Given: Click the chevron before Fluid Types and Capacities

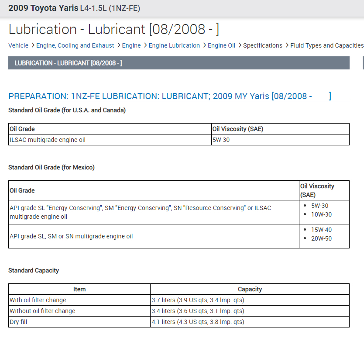Looking at the screenshot, I should point(287,45).
